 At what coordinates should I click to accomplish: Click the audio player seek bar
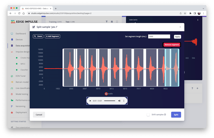pos(109,101)
